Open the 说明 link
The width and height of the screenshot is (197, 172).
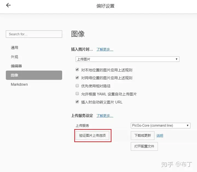tap(160, 136)
